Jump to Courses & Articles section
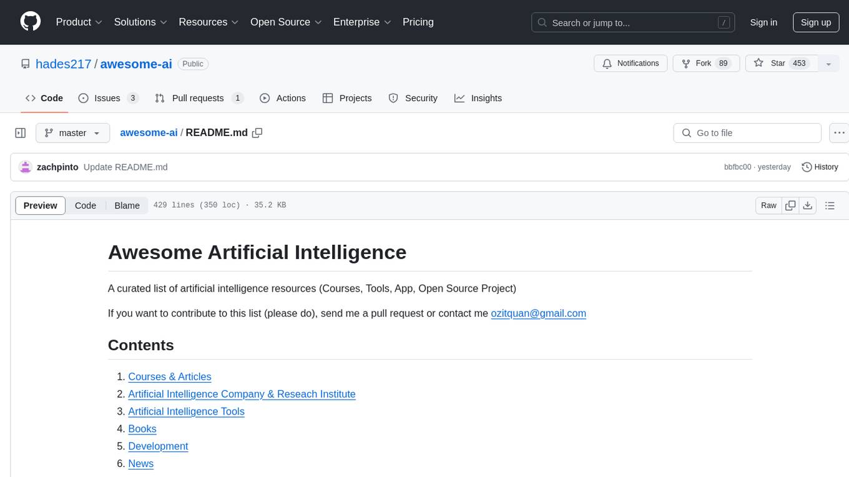 pyautogui.click(x=170, y=377)
